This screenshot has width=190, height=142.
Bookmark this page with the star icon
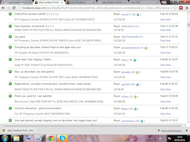point(175,8)
